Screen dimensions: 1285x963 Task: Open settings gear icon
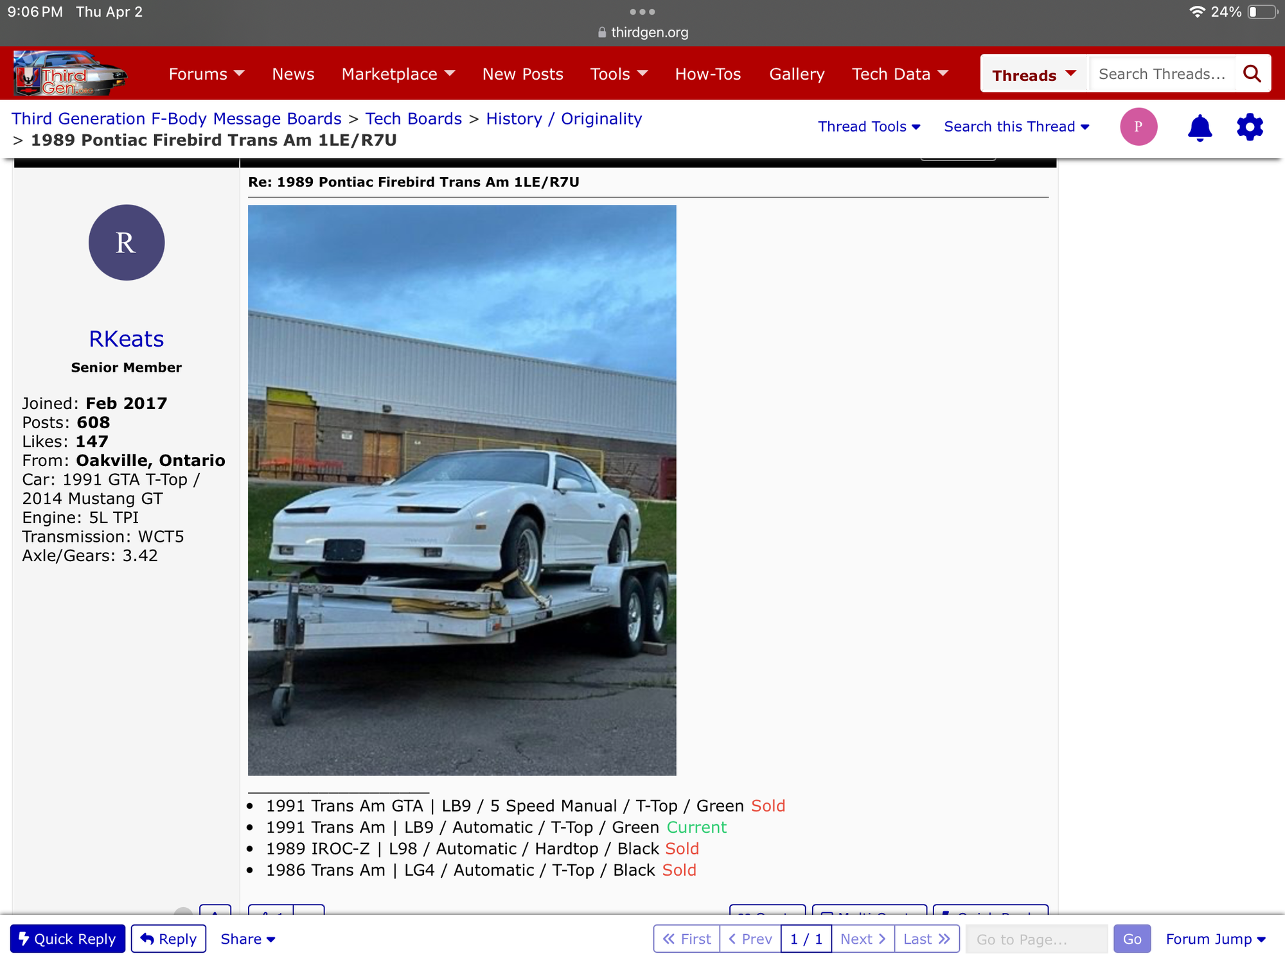pyautogui.click(x=1249, y=127)
